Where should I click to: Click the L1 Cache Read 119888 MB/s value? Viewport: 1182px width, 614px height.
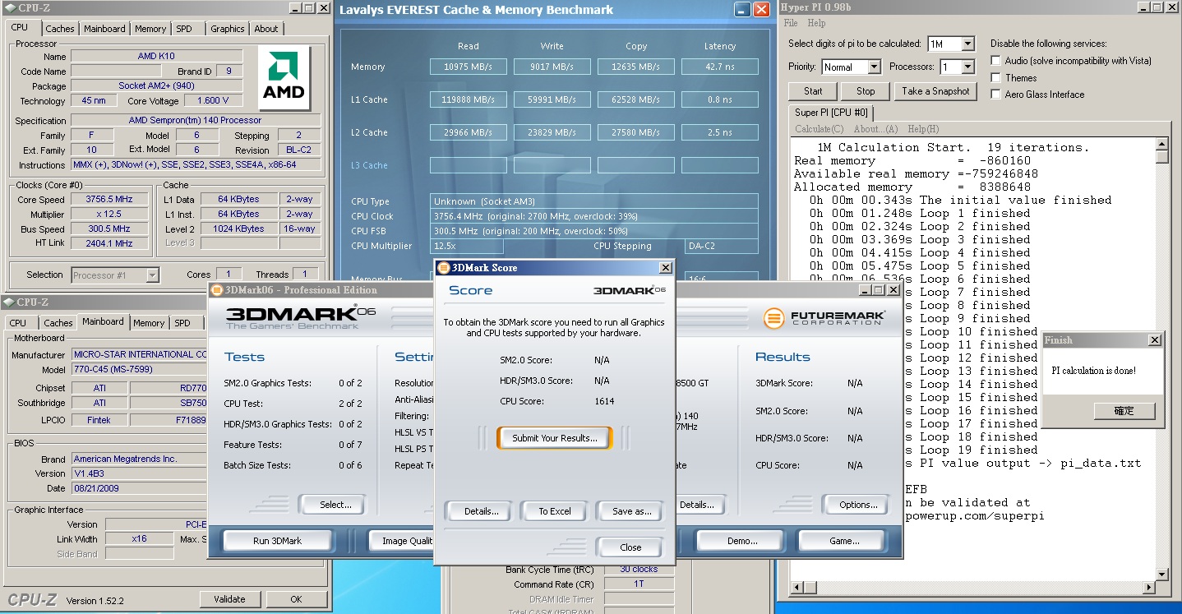[468, 99]
